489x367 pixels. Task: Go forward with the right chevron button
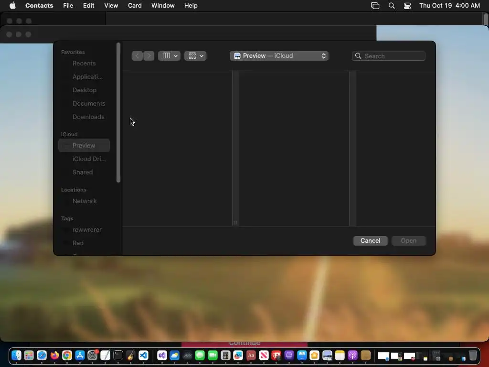(149, 56)
